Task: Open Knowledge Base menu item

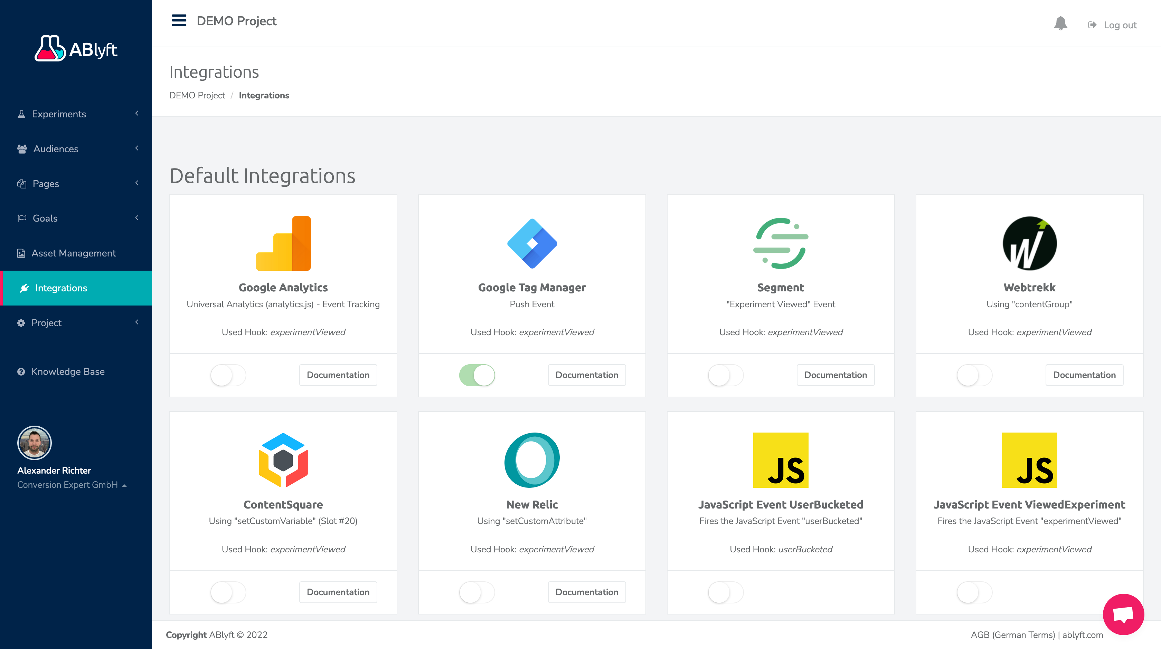Action: click(x=68, y=371)
